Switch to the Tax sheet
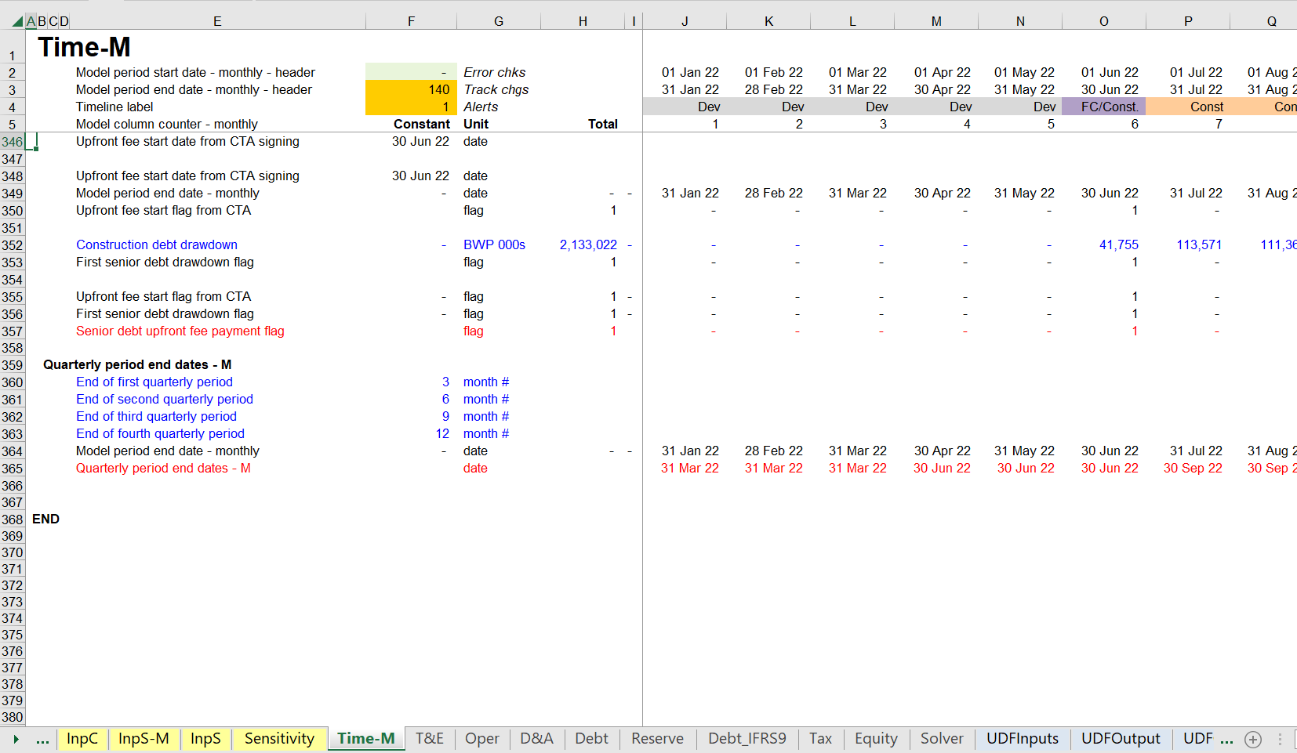 820,738
